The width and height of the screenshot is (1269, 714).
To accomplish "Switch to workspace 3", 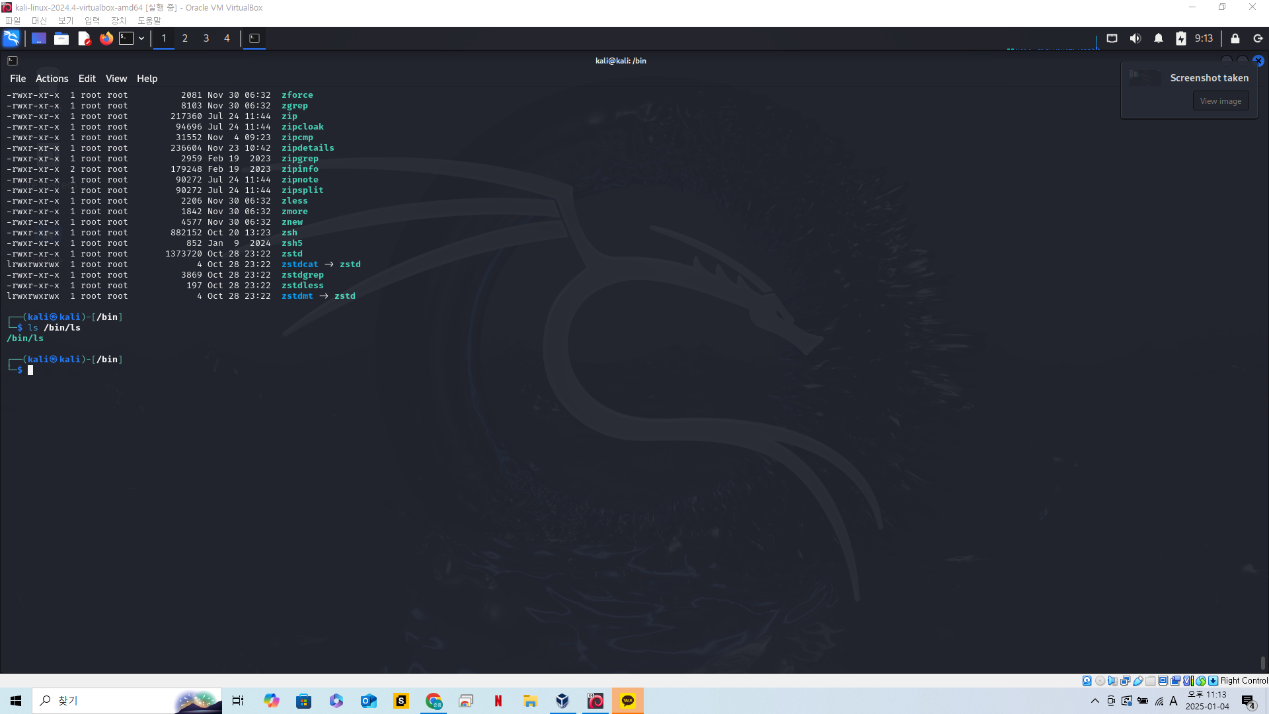I will (206, 38).
